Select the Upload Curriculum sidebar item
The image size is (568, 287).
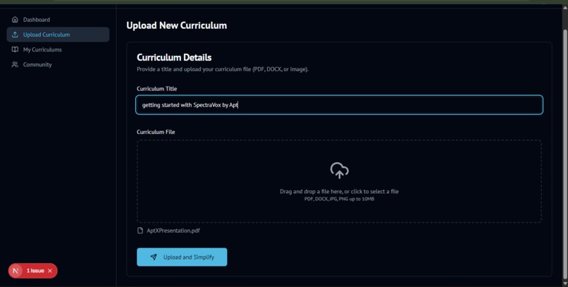[58, 35]
